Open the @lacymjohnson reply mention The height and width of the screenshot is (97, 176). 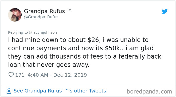point(43,32)
